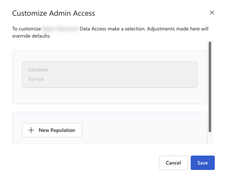Click the 'Europe' value text

coord(37,79)
